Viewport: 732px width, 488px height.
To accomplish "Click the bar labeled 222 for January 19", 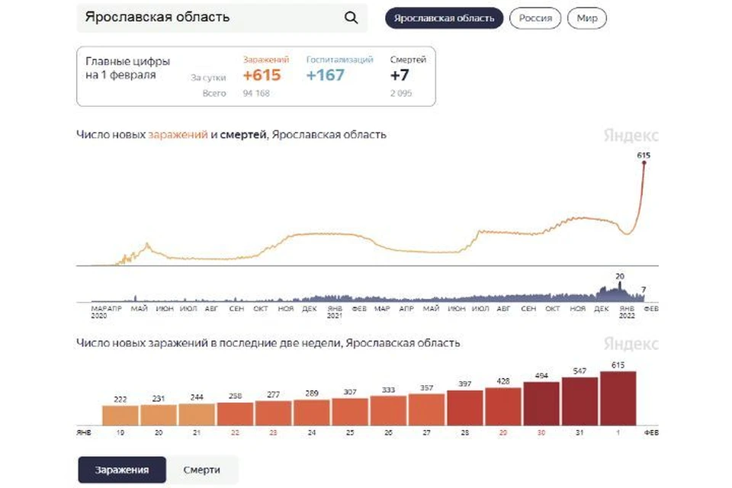I will 120,415.
